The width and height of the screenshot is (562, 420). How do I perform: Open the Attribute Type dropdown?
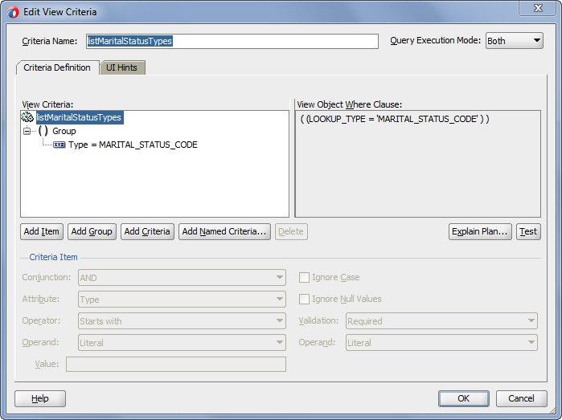tap(182, 300)
